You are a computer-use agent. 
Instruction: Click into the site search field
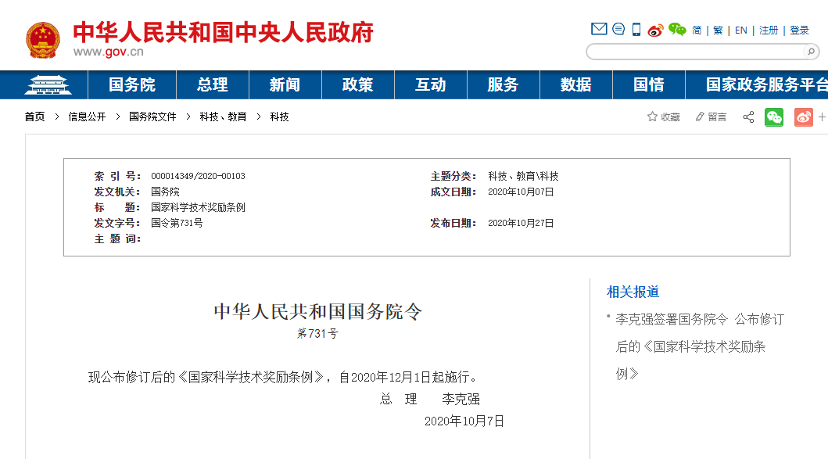pyautogui.click(x=694, y=52)
